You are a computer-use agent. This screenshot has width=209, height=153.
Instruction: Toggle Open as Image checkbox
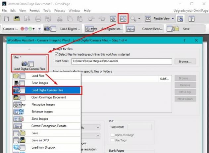pyautogui.click(x=113, y=135)
